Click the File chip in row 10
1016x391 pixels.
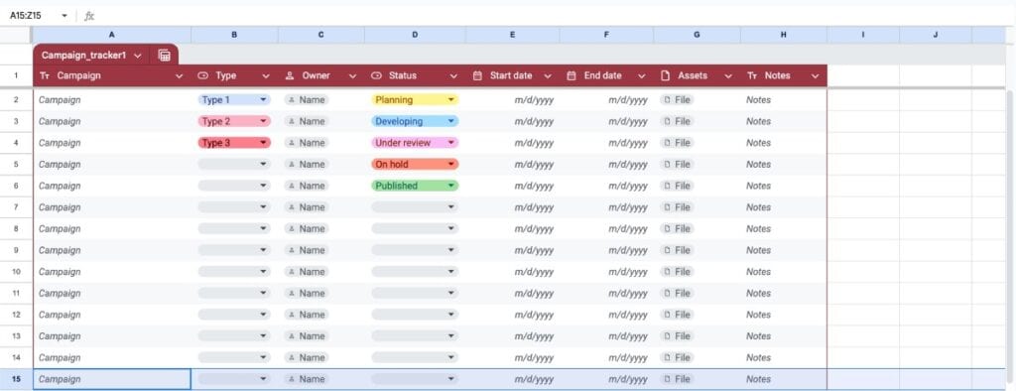pyautogui.click(x=677, y=272)
